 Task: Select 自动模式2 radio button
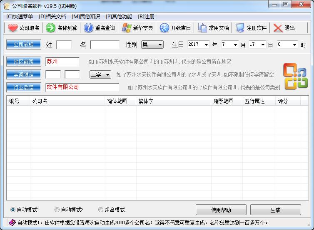click(57, 210)
